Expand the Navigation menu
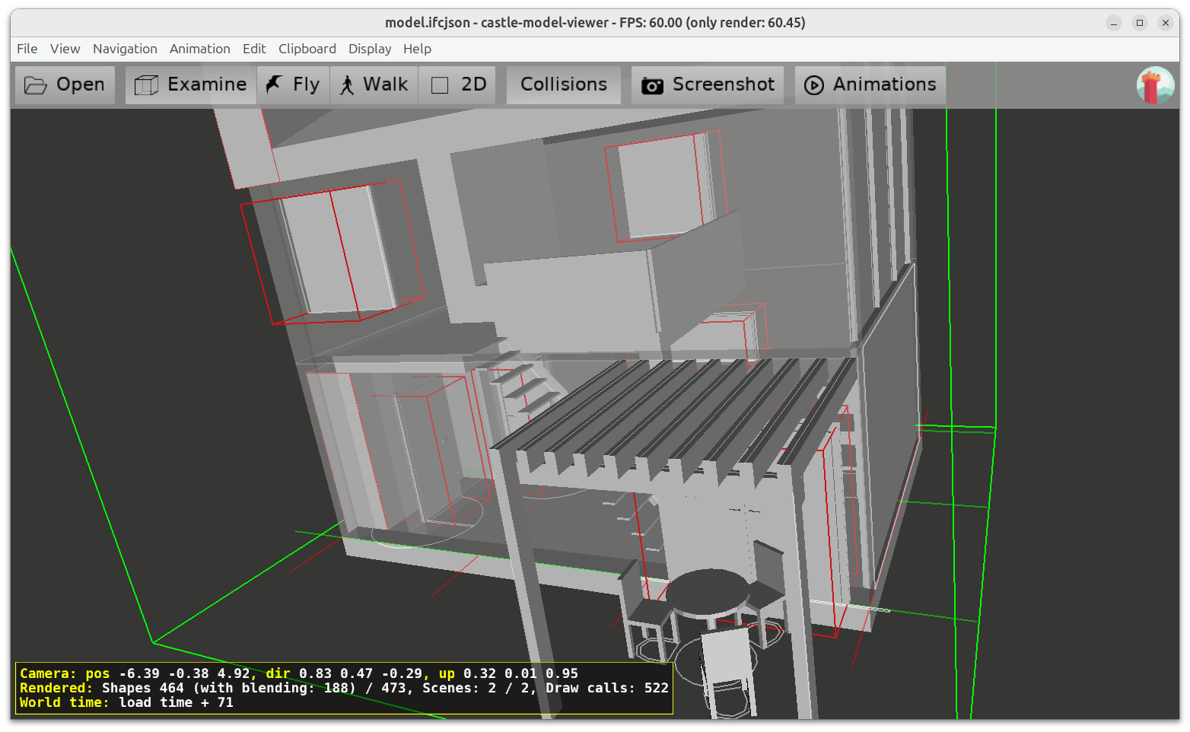Image resolution: width=1190 pixels, height=732 pixels. point(125,49)
